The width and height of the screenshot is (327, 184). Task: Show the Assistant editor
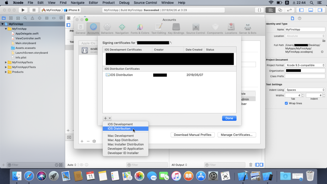coord(280,10)
